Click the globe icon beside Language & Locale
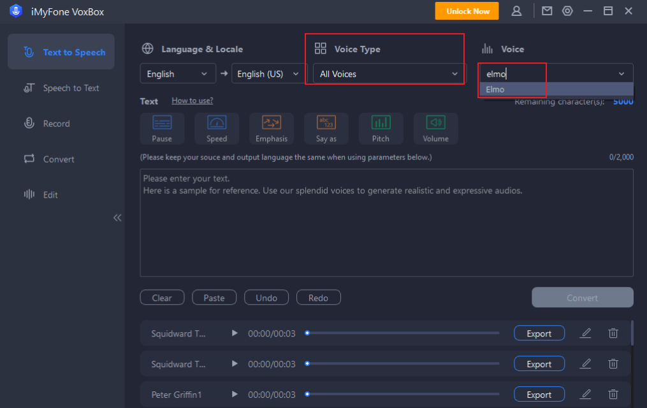 point(148,48)
